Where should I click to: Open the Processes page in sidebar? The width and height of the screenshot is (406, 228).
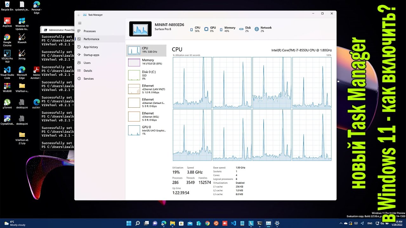(100, 31)
